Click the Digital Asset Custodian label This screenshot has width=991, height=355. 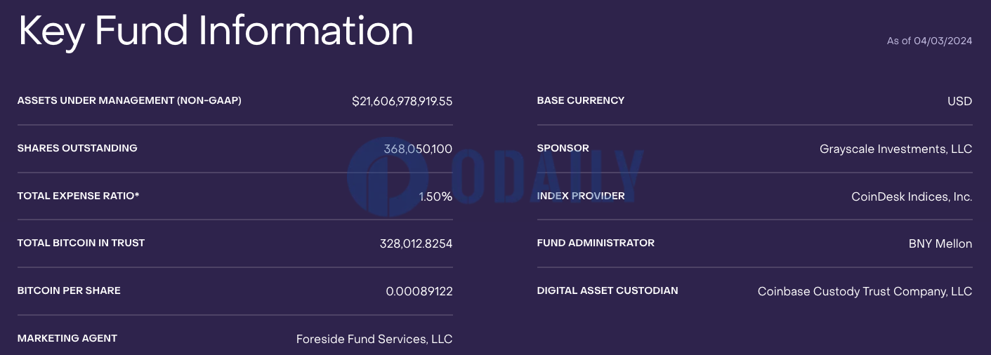click(608, 290)
